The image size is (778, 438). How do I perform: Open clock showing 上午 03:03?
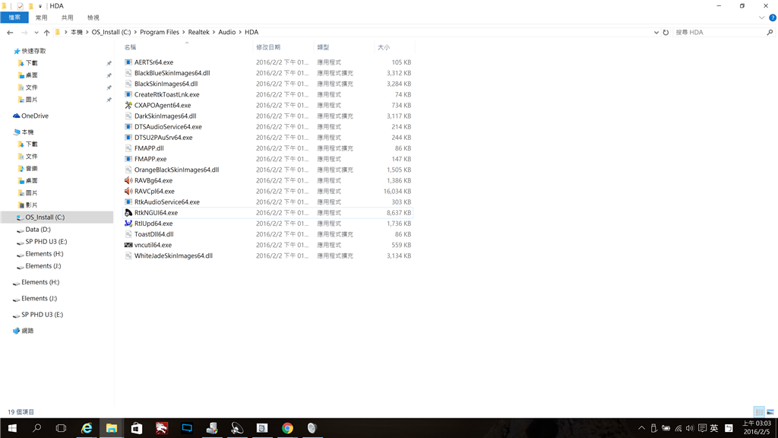tap(757, 427)
